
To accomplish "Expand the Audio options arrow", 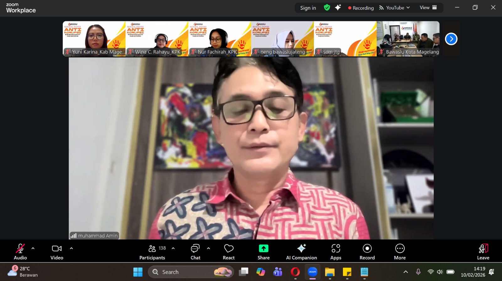I will point(33,248).
